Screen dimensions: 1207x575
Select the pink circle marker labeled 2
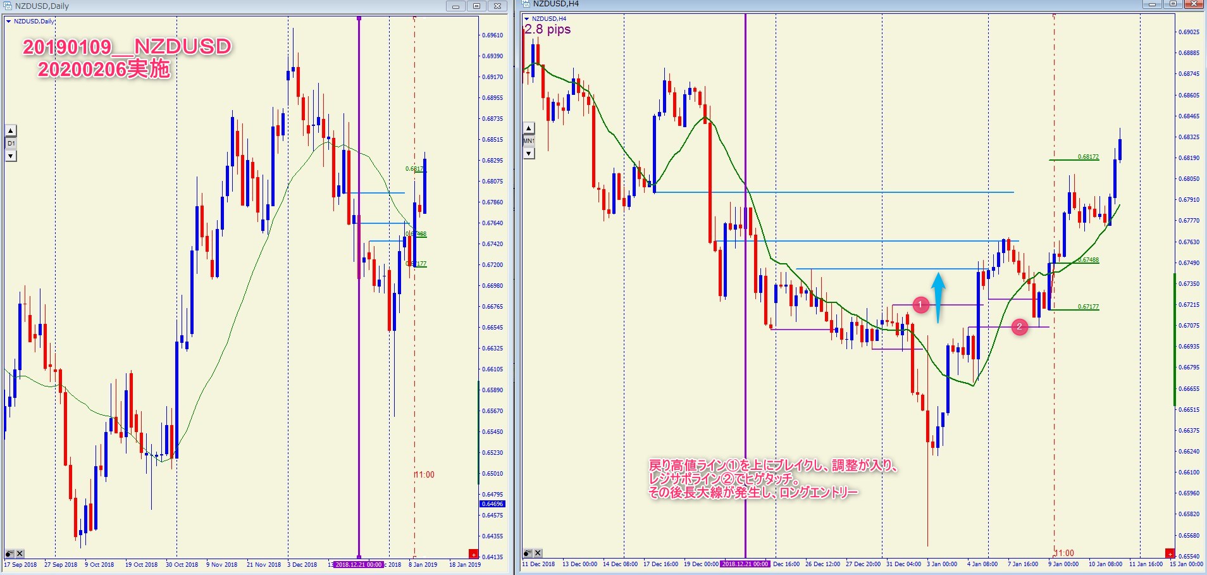click(1019, 326)
